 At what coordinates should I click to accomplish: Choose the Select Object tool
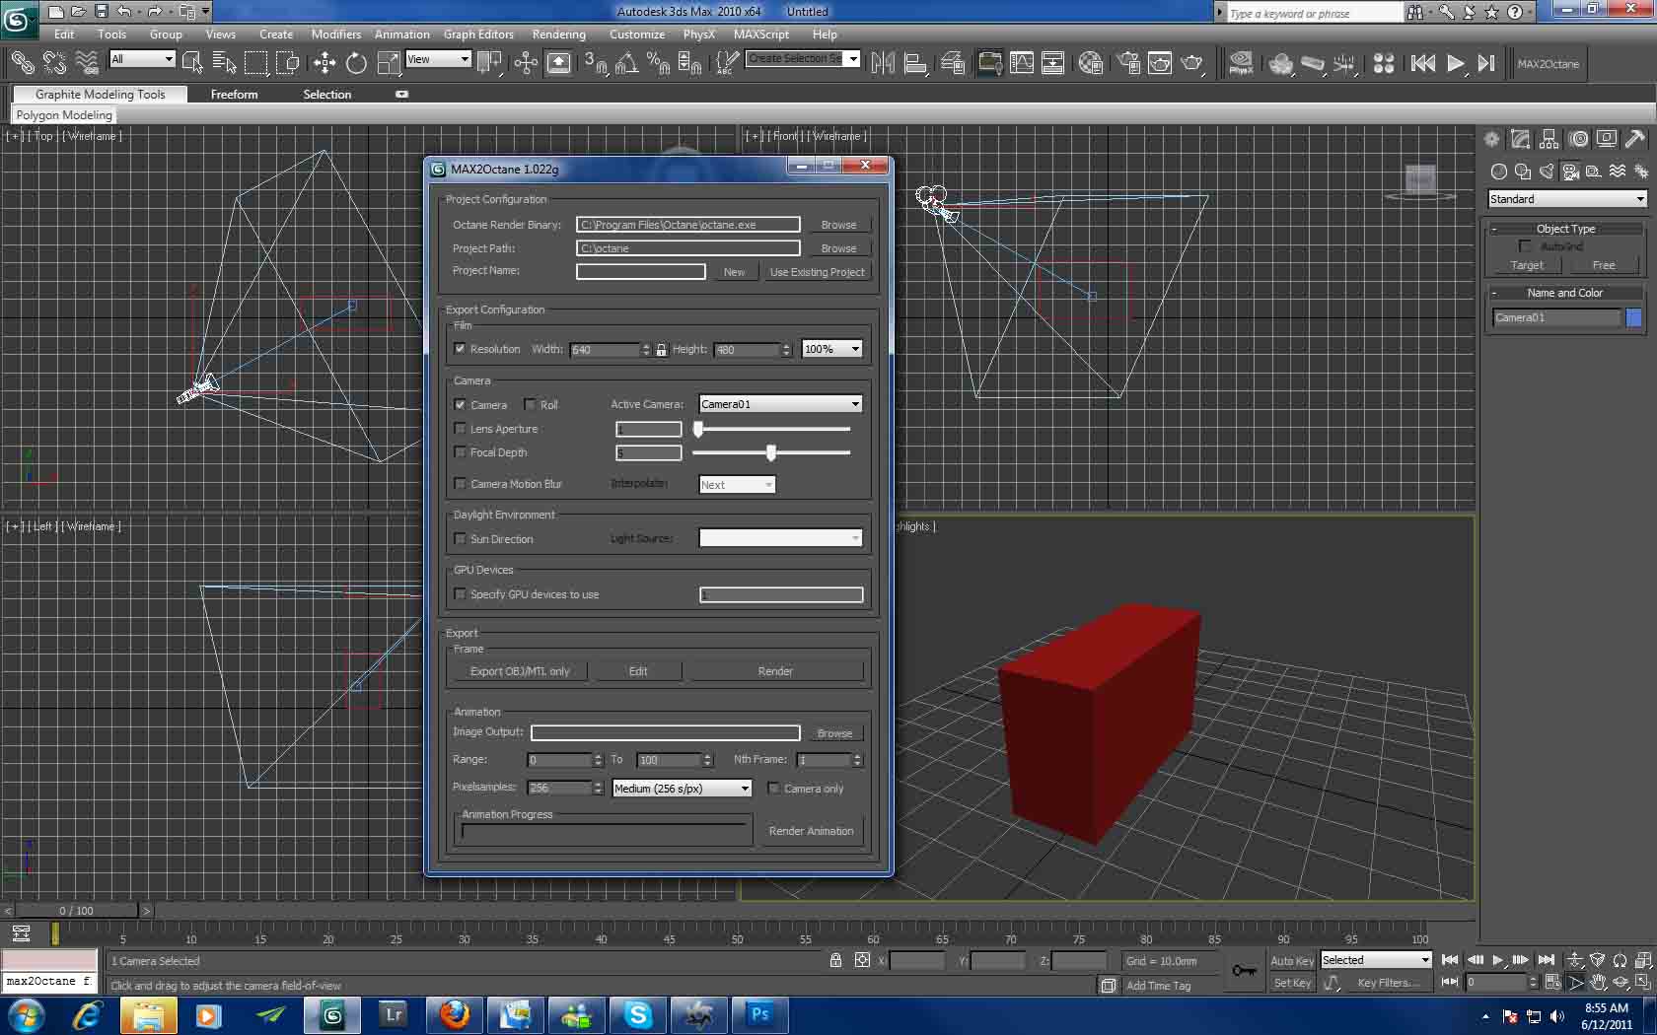click(192, 63)
